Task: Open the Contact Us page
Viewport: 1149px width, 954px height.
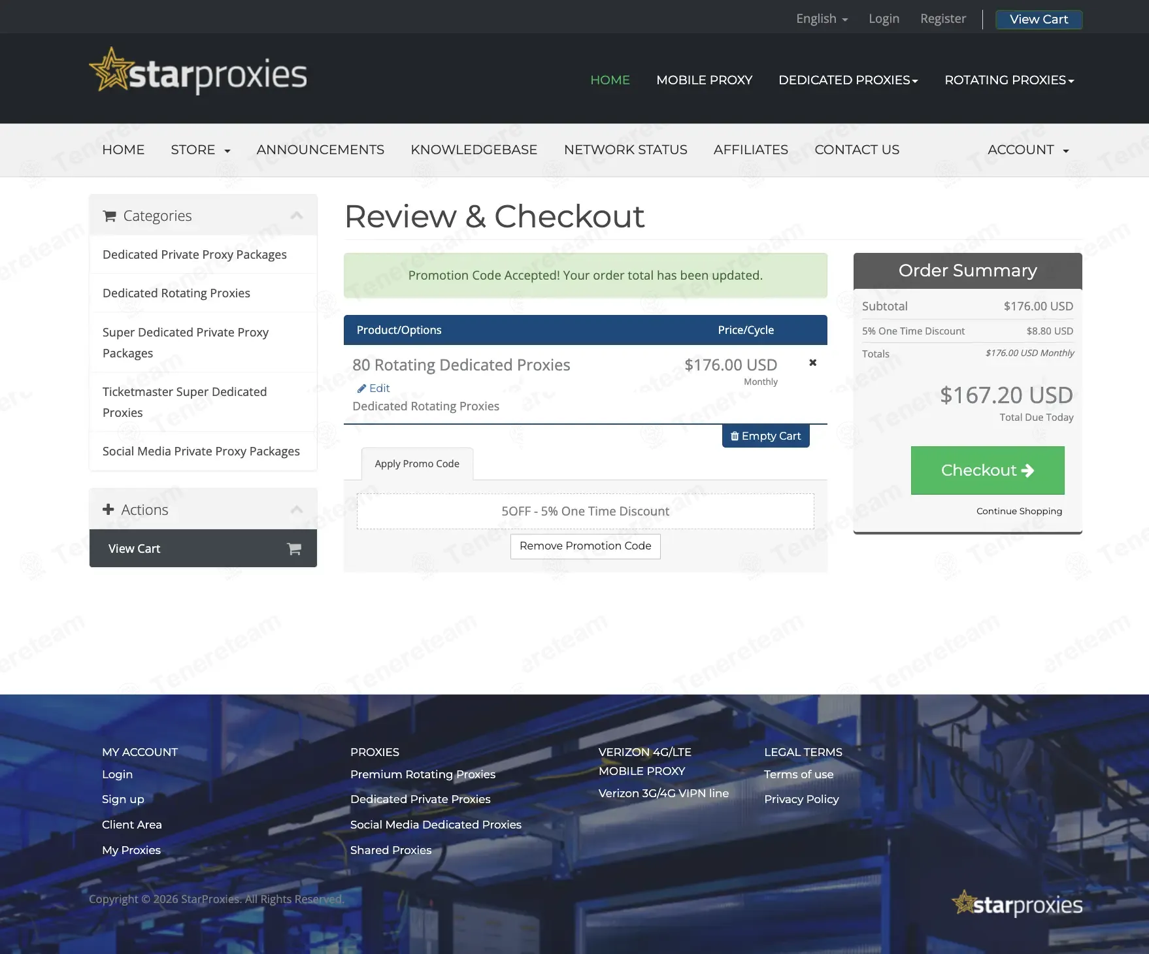Action: [857, 150]
